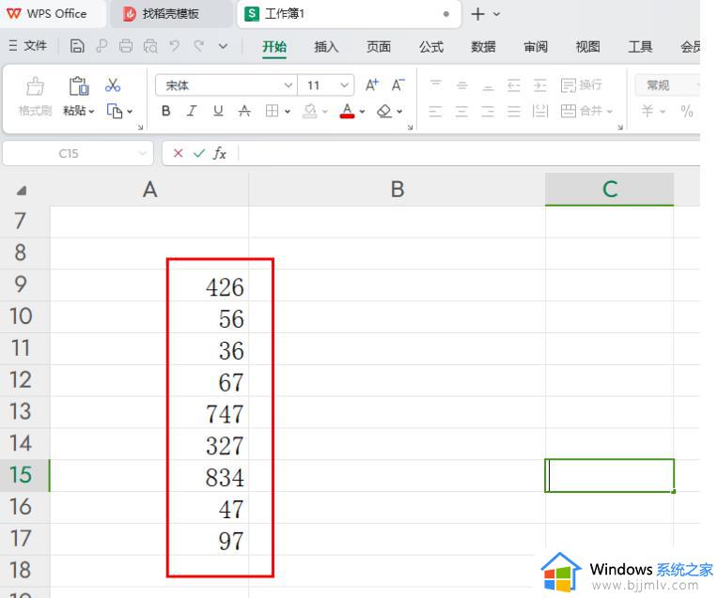This screenshot has width=718, height=598.
Task: Click the Cut scissors icon
Action: pos(113,85)
